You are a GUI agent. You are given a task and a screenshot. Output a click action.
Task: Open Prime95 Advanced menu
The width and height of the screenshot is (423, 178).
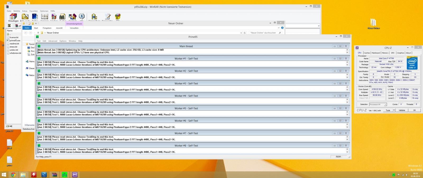(x=53, y=41)
